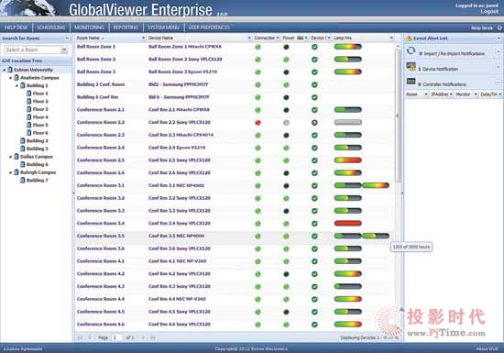Click the power status icon for Ball Room Zone 2
Viewport: 504px width, 353px height.
tap(286, 60)
